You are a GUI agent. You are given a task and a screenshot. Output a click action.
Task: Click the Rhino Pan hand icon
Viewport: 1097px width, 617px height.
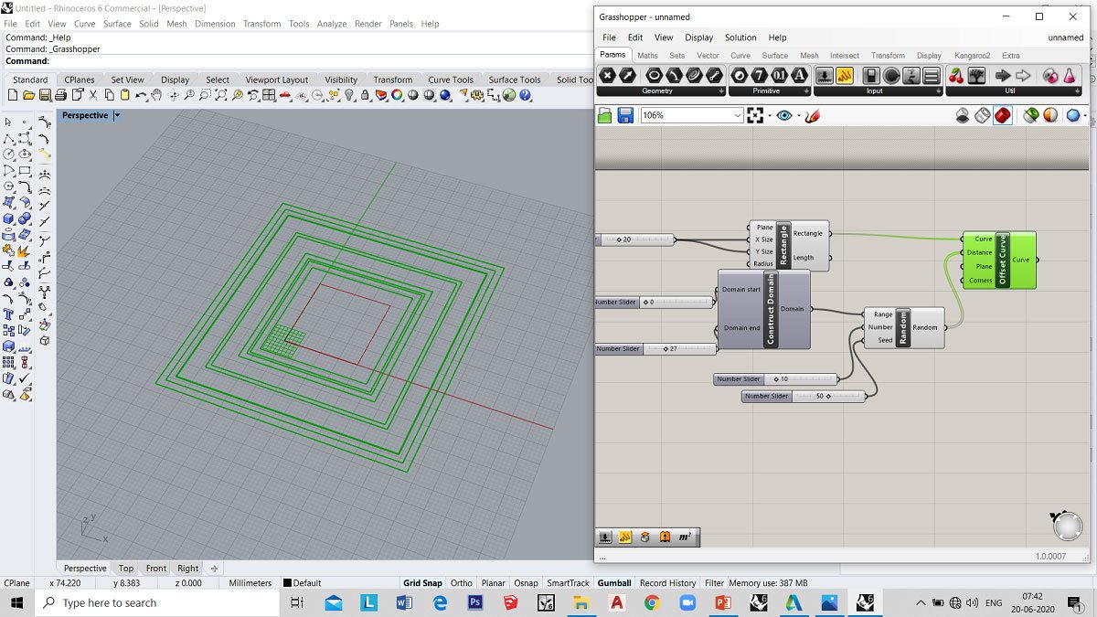(x=156, y=95)
